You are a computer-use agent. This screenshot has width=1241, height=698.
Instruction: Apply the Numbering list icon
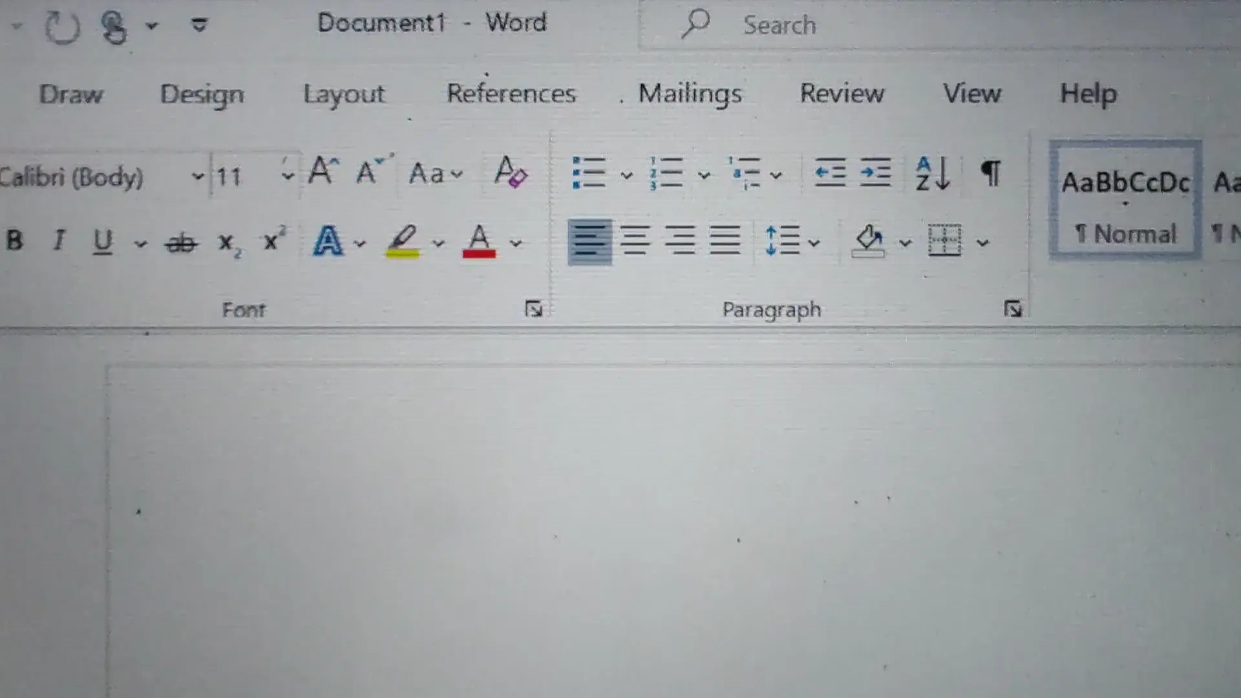click(668, 173)
